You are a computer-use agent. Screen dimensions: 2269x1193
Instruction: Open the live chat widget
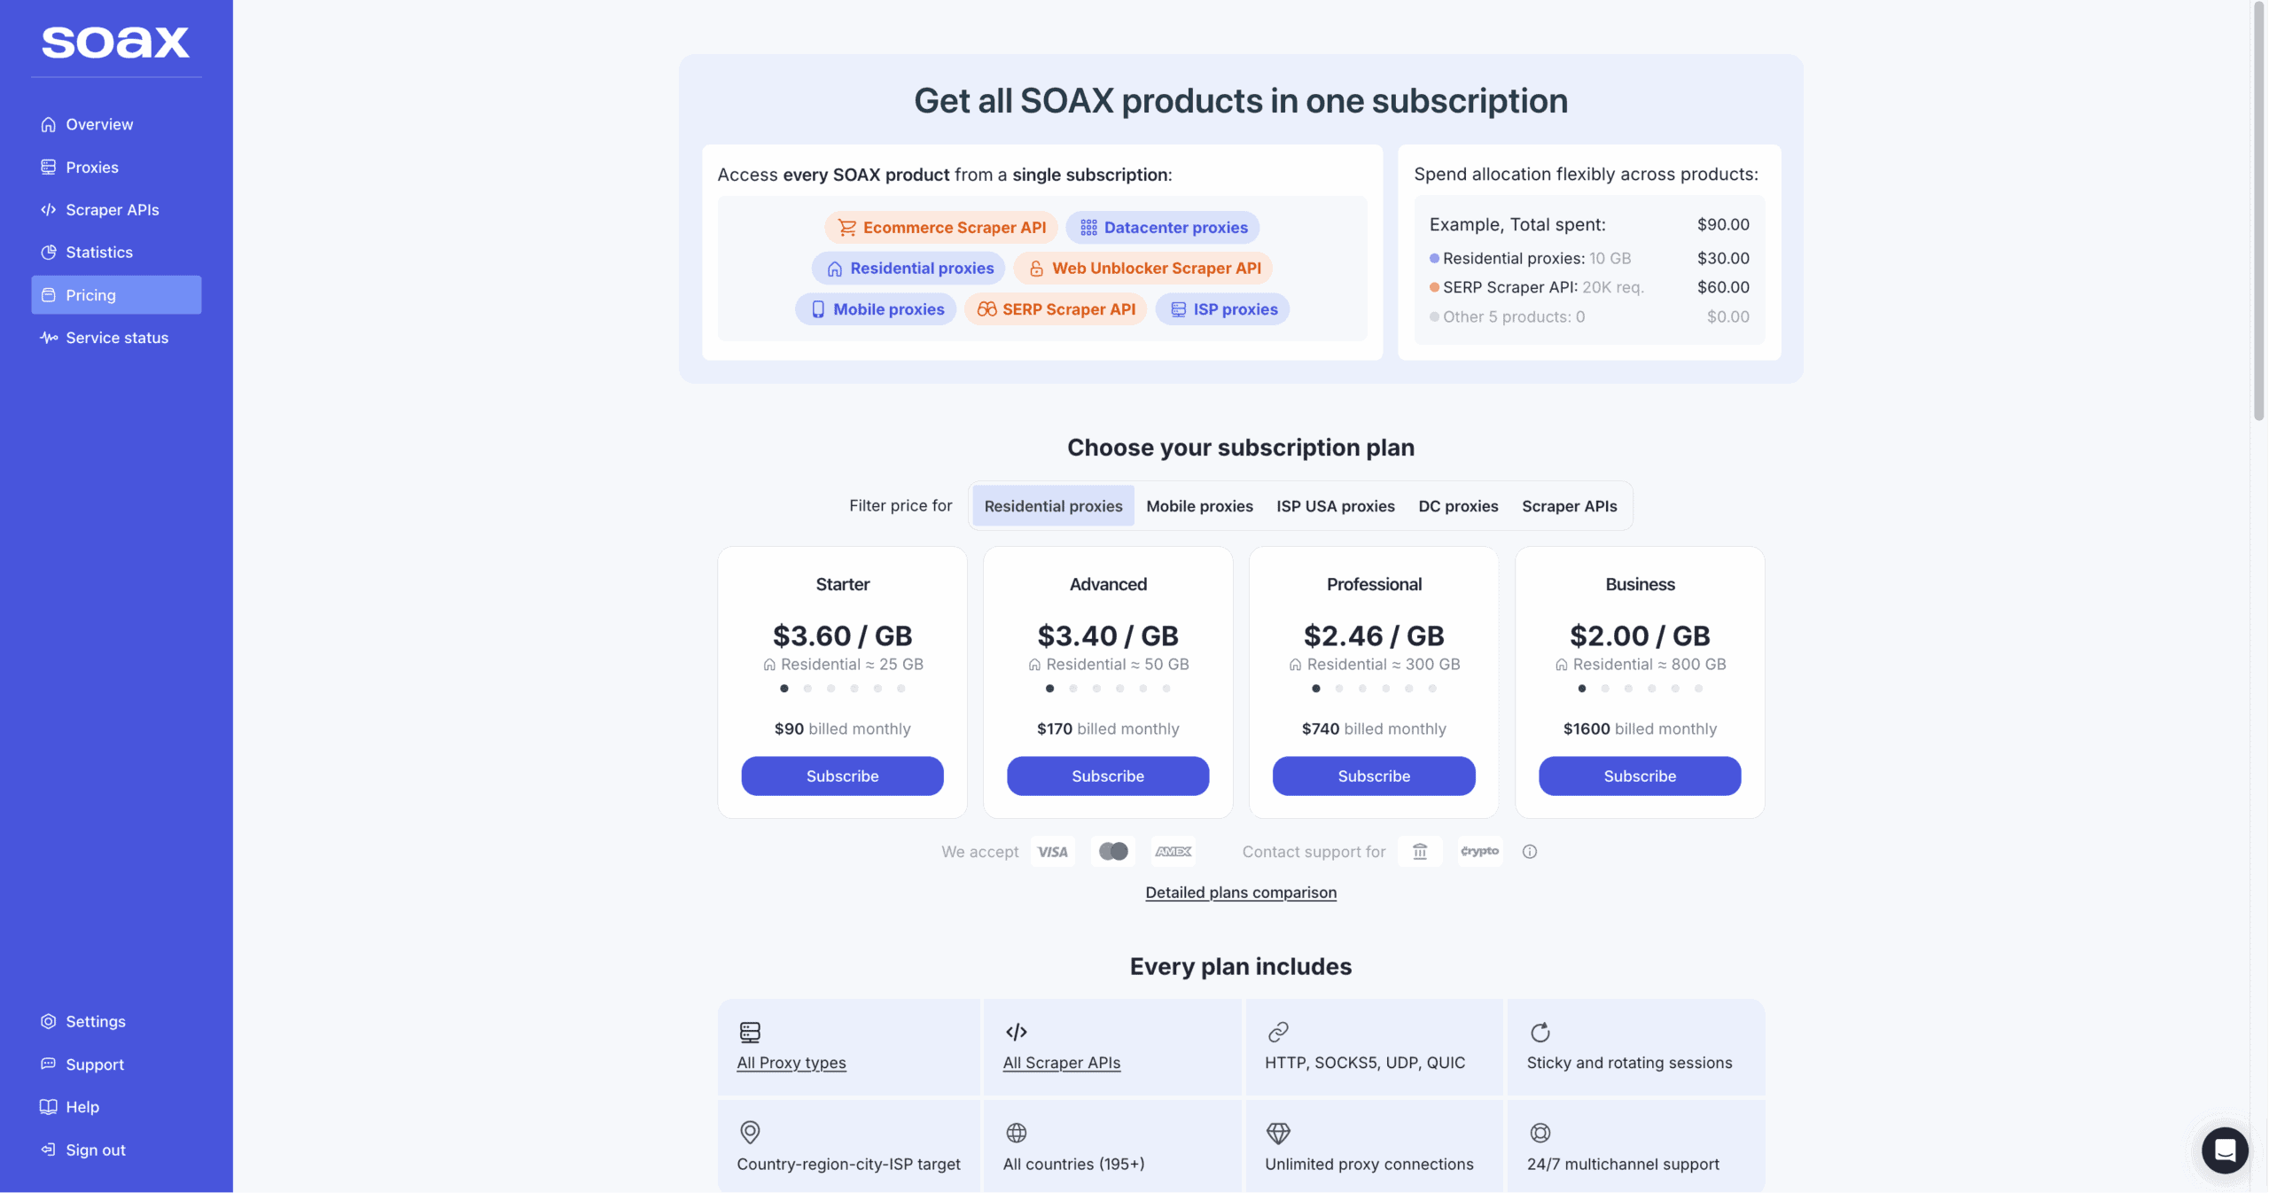pos(2225,1150)
